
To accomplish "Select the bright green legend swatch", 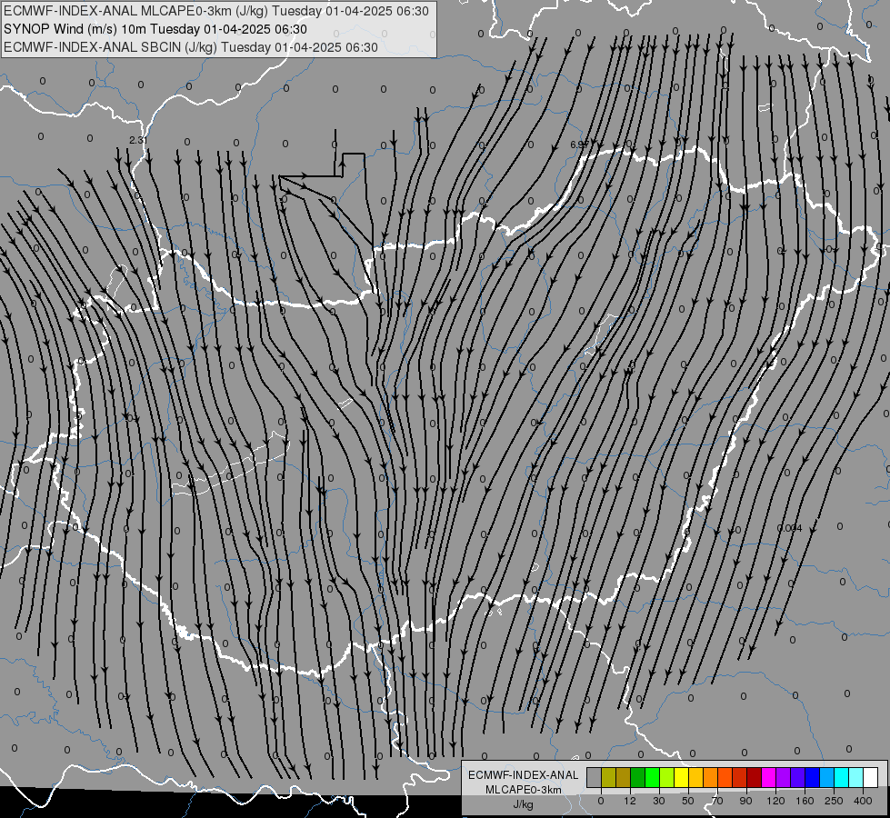I will click(653, 777).
